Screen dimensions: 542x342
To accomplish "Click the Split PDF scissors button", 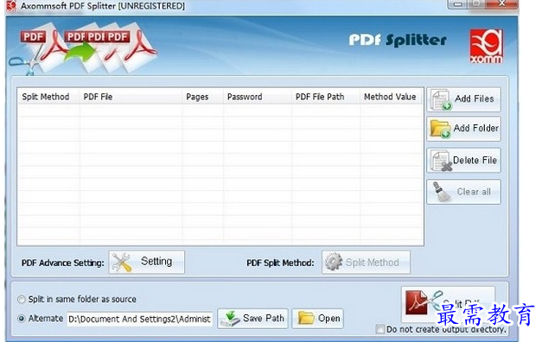I will click(x=448, y=304).
